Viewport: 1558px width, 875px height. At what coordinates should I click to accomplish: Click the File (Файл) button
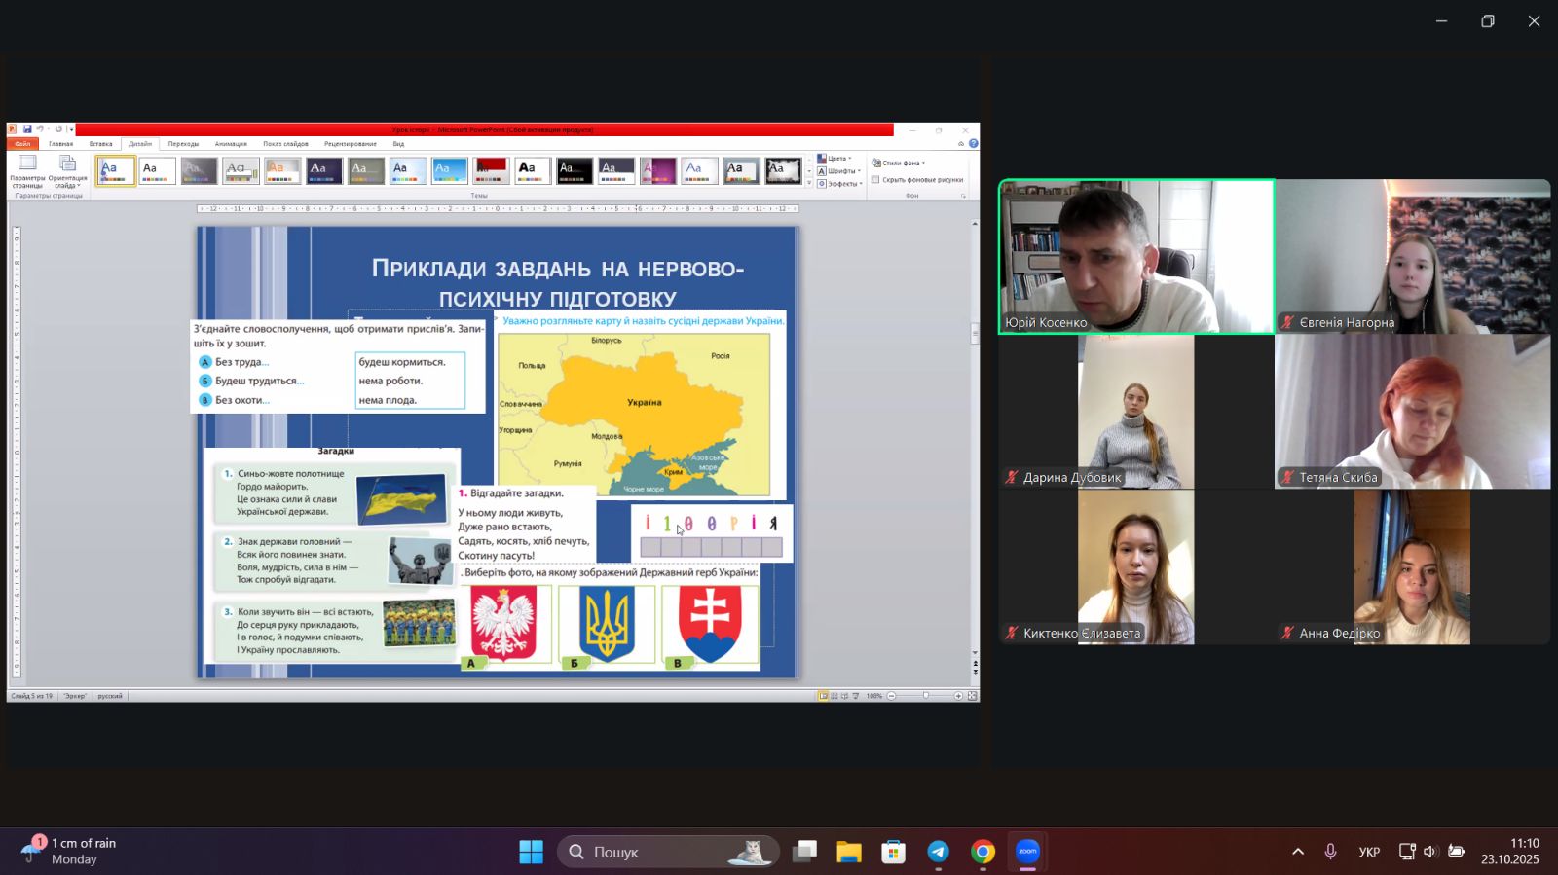coord(22,144)
